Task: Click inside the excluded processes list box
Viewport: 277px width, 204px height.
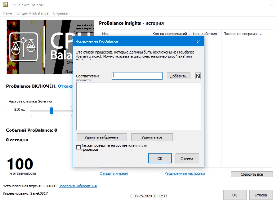Action: 139,106
